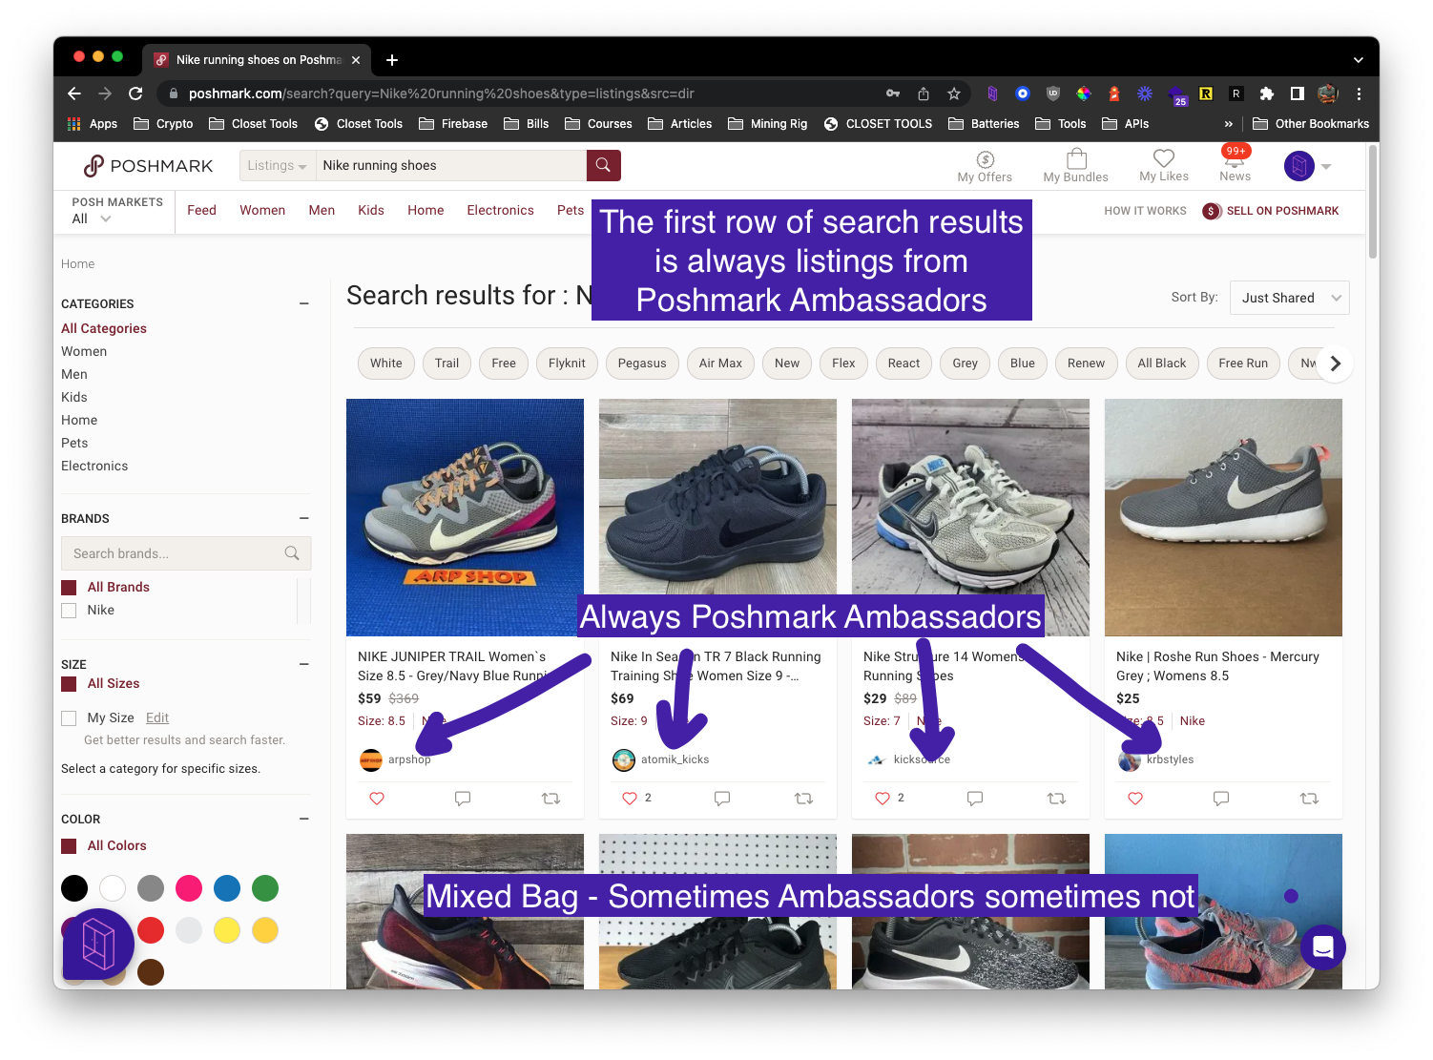Comment on the arpshop listing
The image size is (1433, 1060).
463,799
